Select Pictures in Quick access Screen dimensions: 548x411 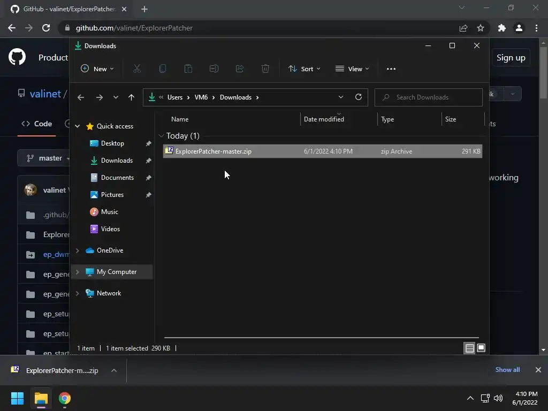pos(112,195)
